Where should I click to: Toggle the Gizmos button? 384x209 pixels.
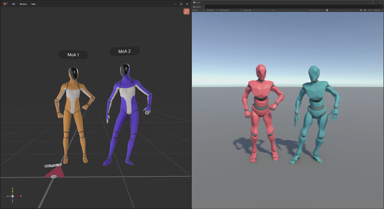[x=376, y=10]
